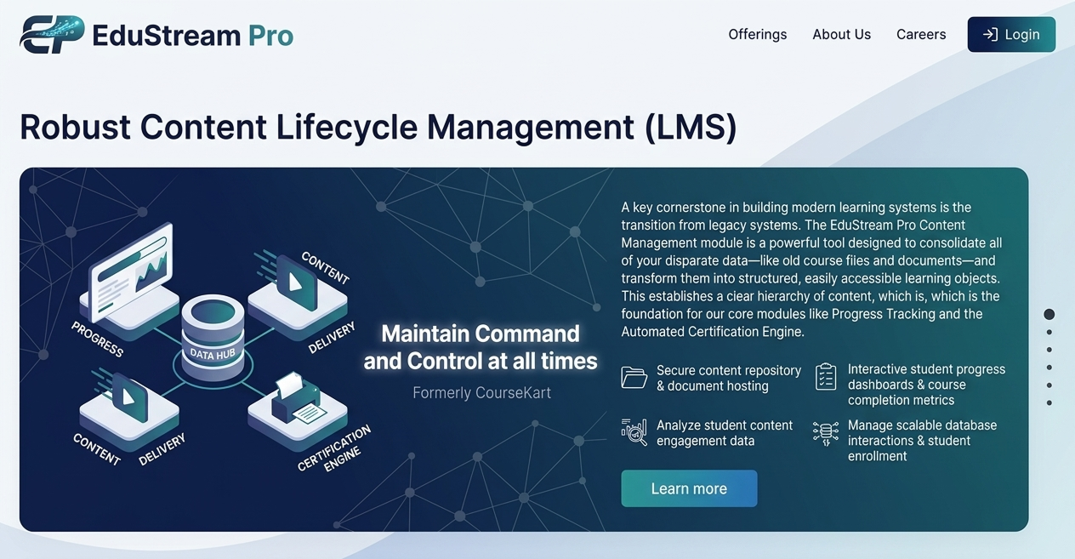
Task: Click the analytics magnifier icon for engagement data
Action: (634, 432)
